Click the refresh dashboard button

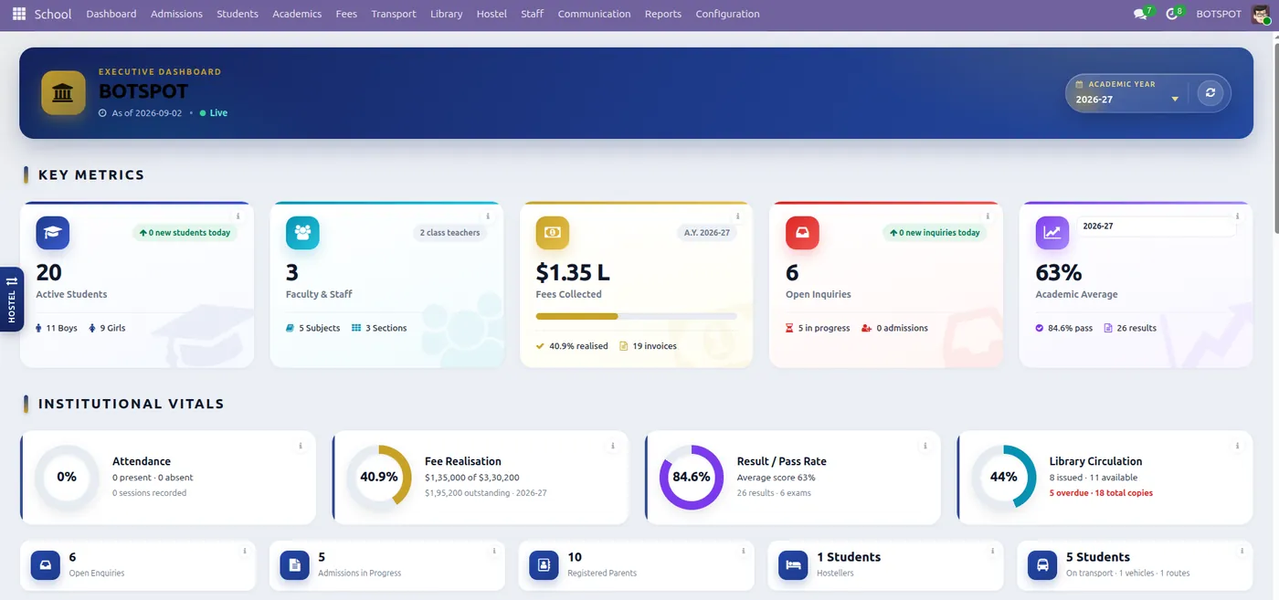click(x=1210, y=93)
